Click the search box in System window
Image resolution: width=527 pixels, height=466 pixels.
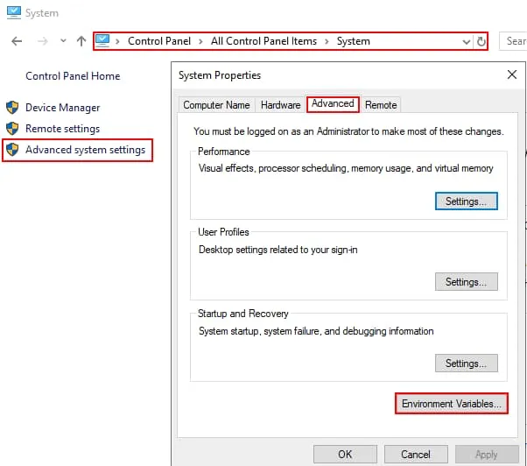[x=514, y=41]
